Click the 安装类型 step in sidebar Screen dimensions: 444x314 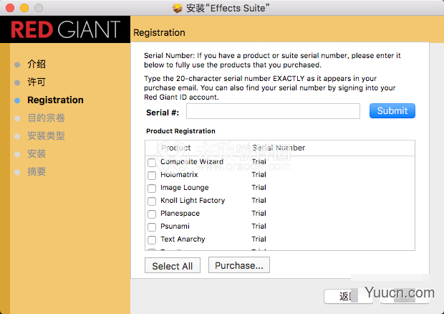click(x=46, y=135)
